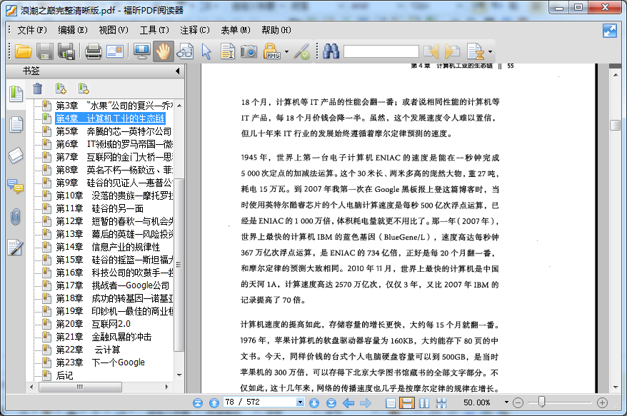
Task: Select the 后记 bookmark
Action: (x=64, y=375)
